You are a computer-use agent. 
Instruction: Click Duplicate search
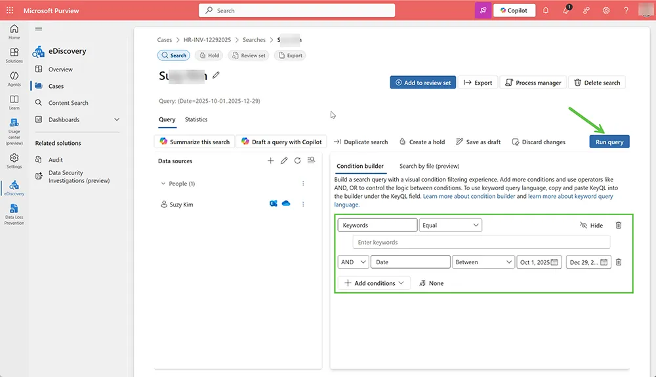pyautogui.click(x=361, y=142)
